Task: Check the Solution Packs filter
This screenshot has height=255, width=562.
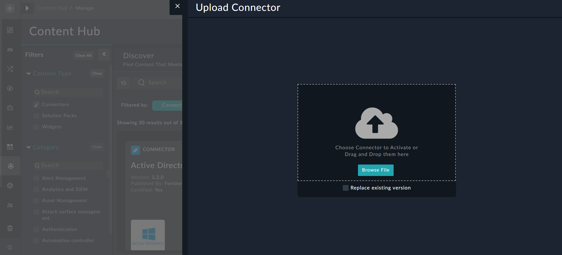Action: 36,116
